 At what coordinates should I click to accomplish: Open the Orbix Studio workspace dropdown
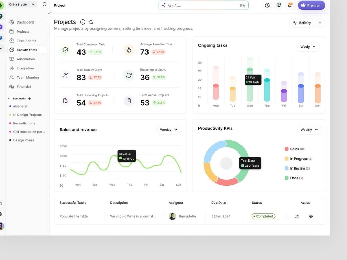point(22,5)
